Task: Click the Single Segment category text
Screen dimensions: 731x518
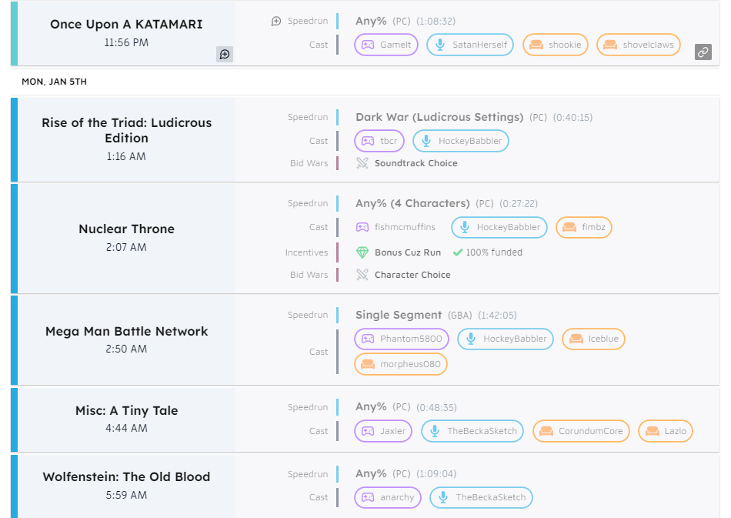Action: (399, 315)
